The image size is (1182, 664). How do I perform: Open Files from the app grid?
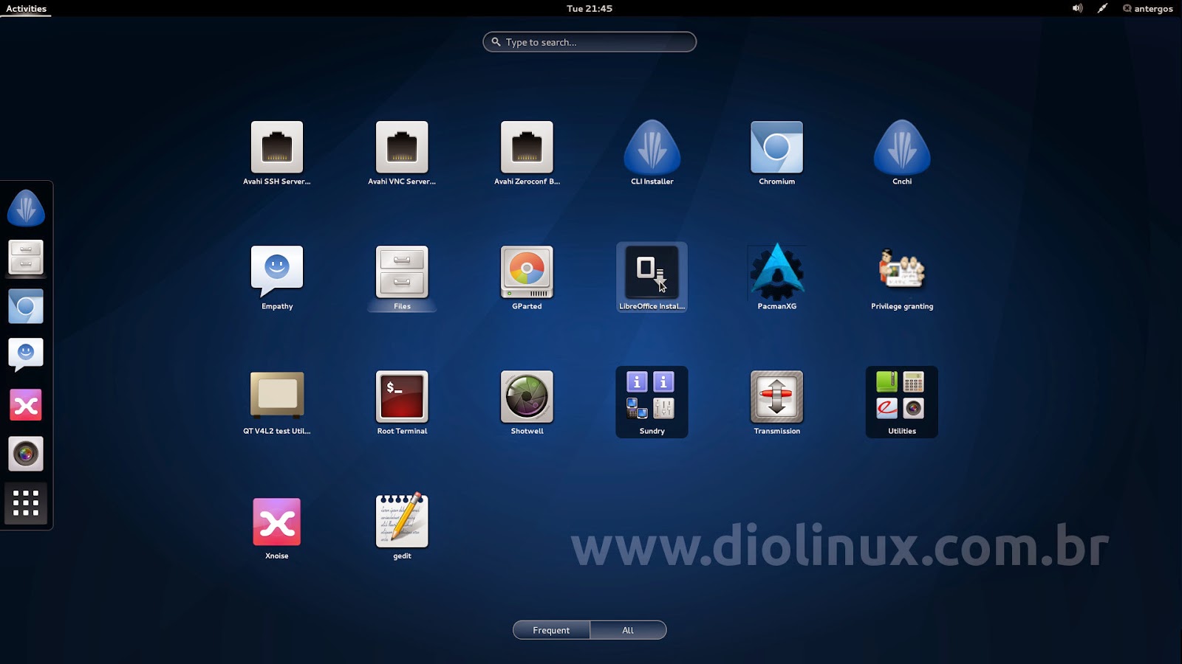[402, 278]
